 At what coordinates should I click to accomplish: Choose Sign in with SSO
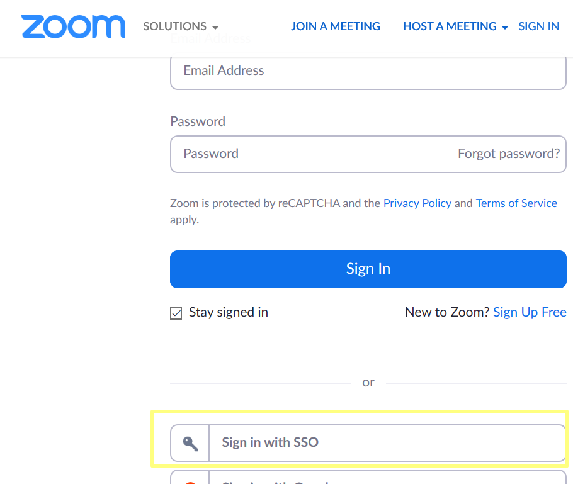click(x=368, y=443)
